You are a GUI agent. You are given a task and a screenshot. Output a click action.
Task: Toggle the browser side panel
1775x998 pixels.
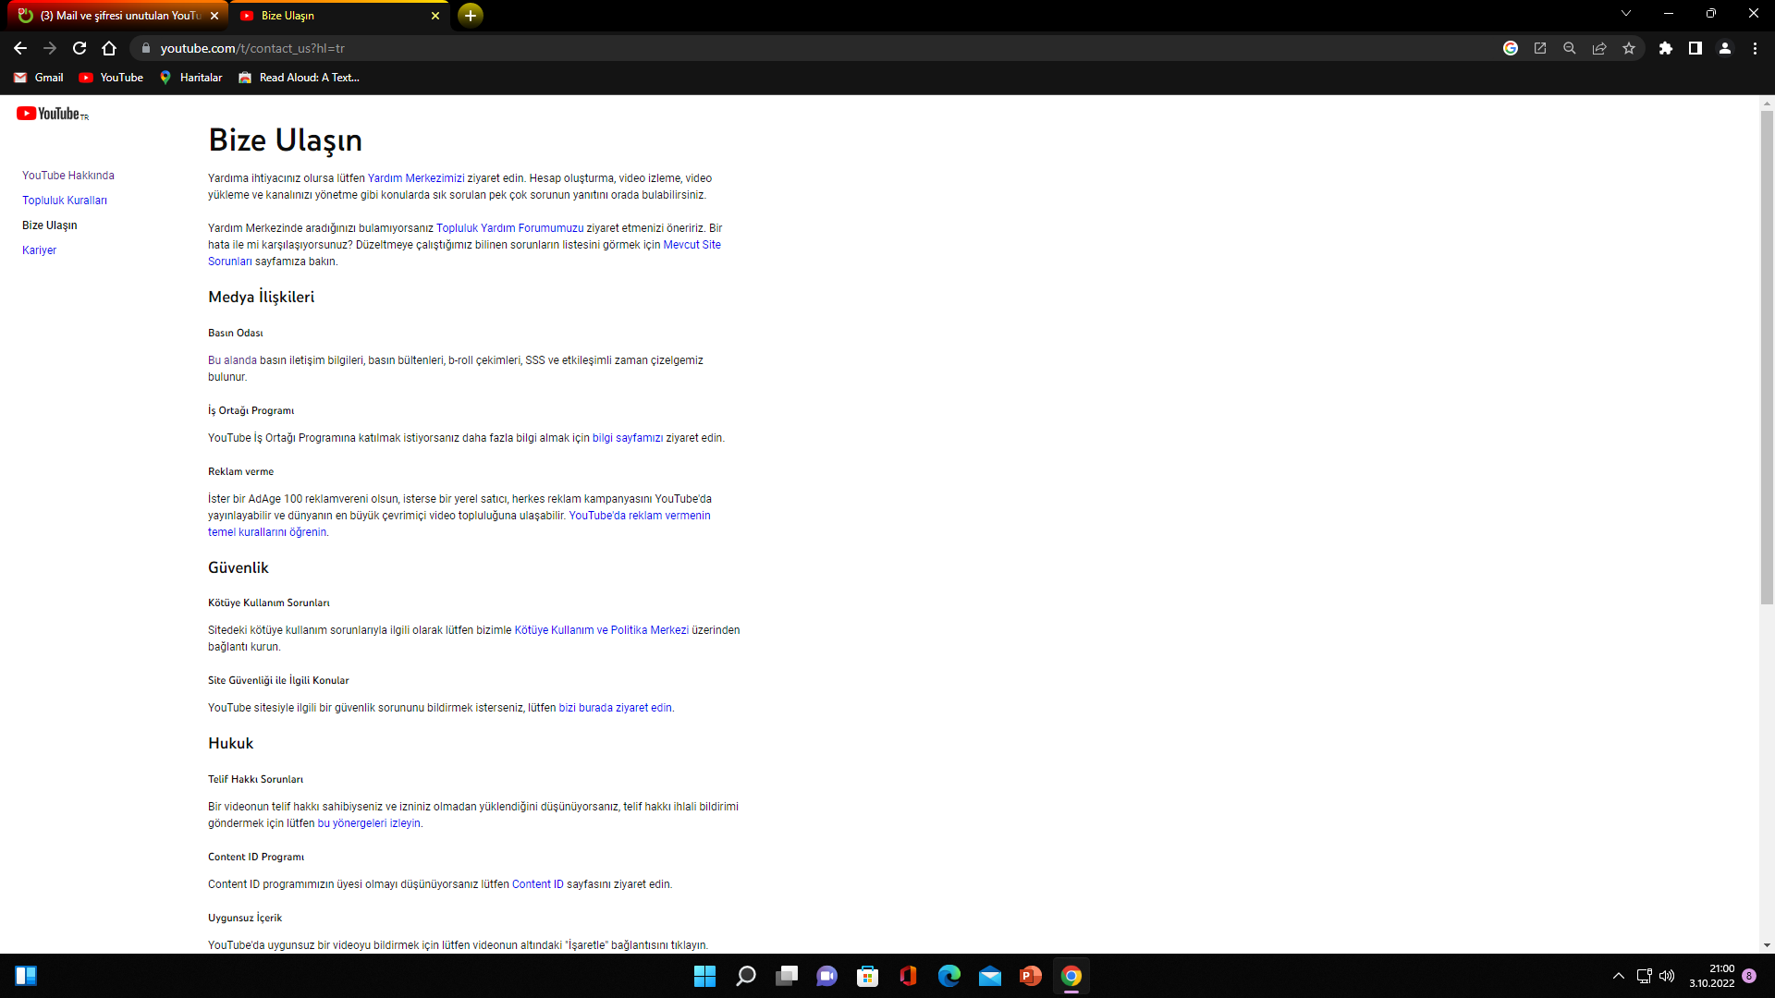click(1695, 48)
